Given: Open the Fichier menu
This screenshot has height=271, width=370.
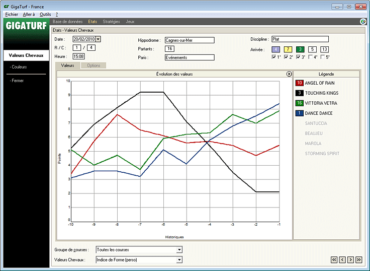Looking at the screenshot, I should tap(12, 15).
